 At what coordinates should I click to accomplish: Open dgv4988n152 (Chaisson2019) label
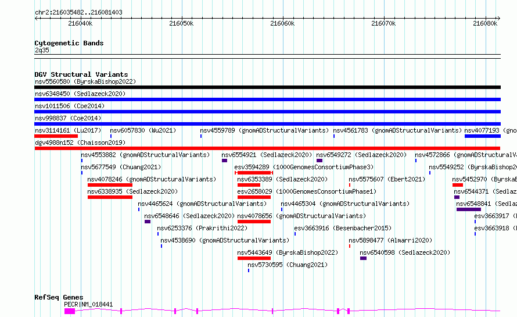pos(80,143)
